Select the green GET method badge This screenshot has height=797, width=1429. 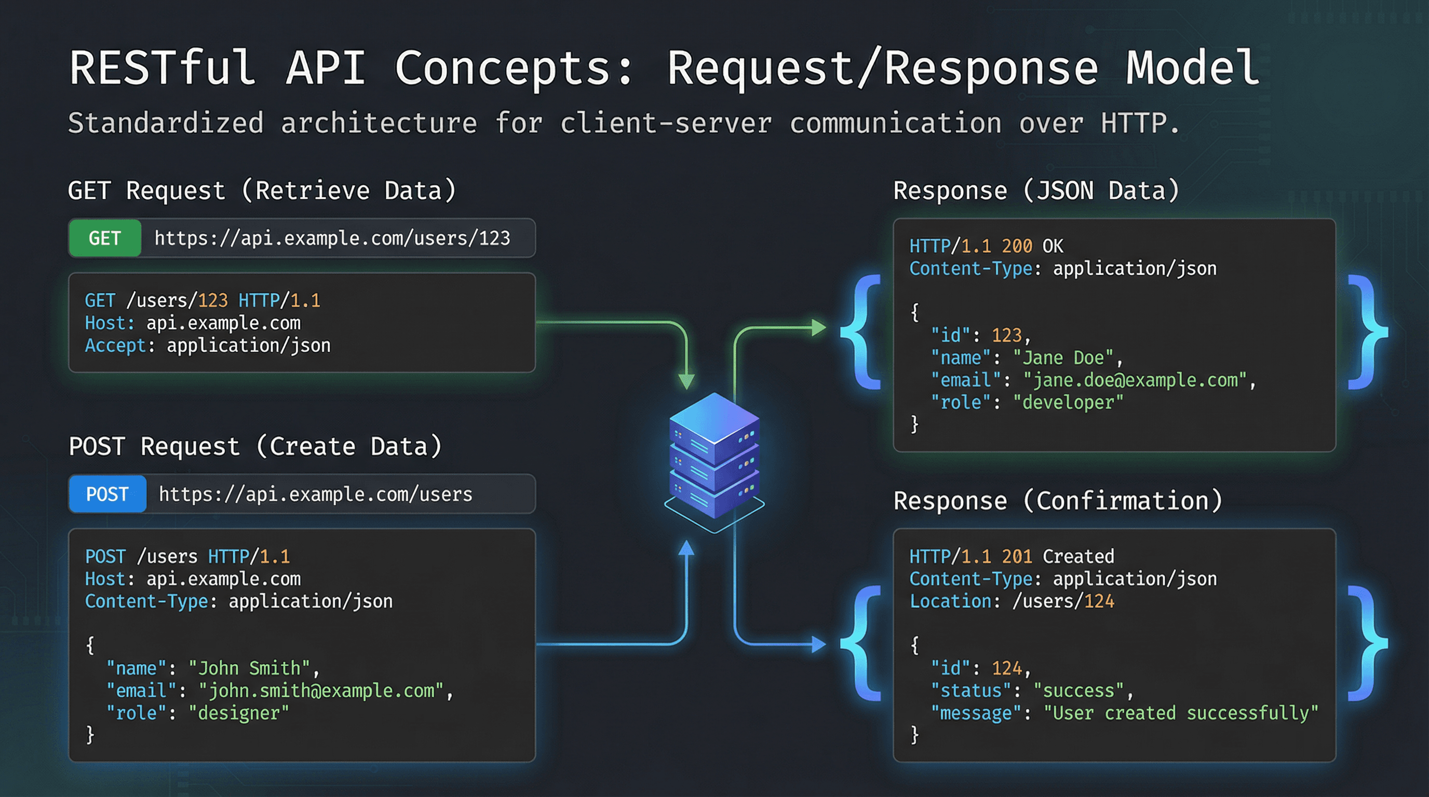[x=104, y=238]
